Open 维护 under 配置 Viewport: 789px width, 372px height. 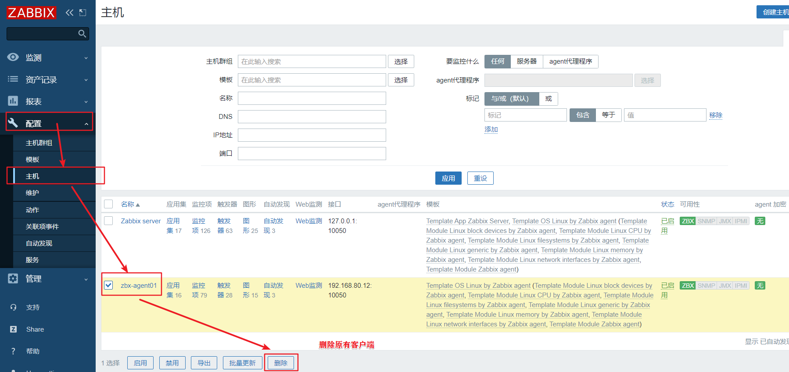(32, 193)
